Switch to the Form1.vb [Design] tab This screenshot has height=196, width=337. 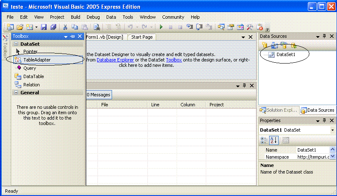105,37
